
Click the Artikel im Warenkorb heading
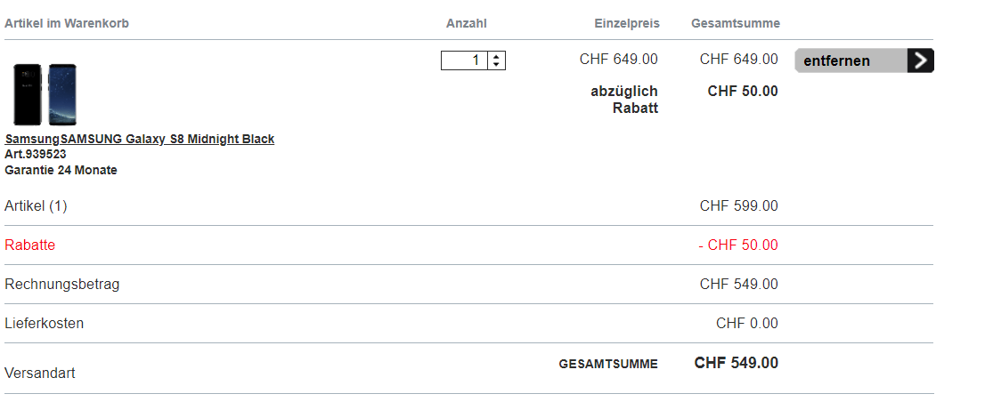tap(67, 23)
